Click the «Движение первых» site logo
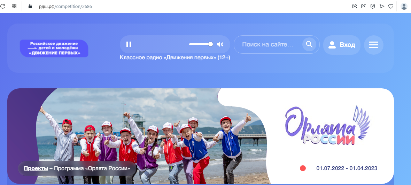 click(54, 48)
